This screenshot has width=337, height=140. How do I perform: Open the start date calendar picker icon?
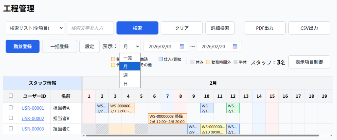(182, 46)
